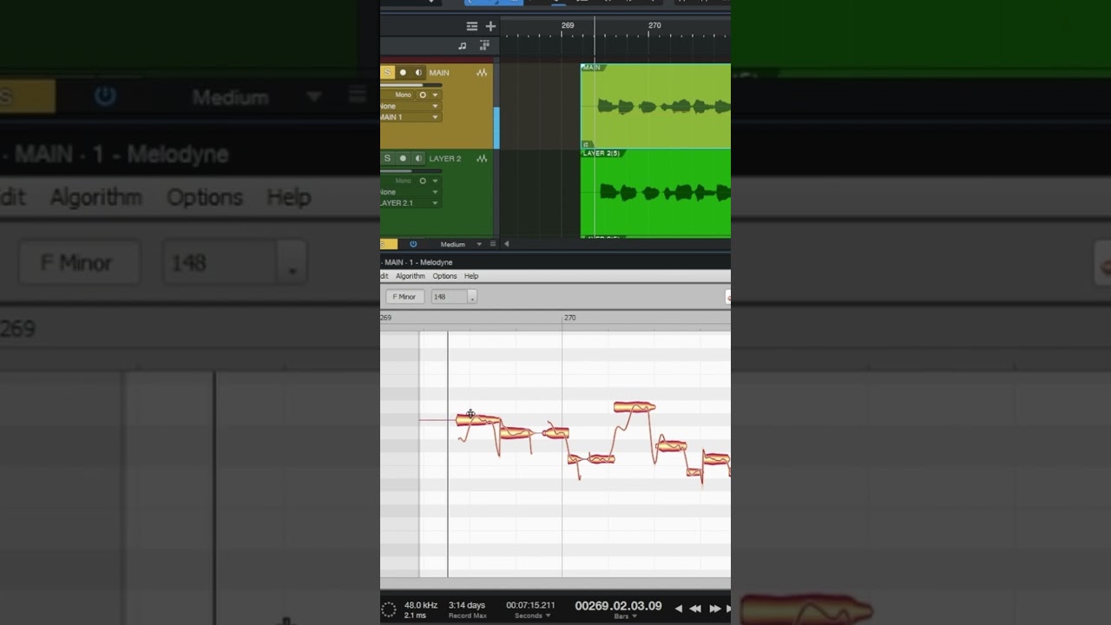Open the Options menu in Melodyne
This screenshot has width=1111, height=625.
point(444,276)
